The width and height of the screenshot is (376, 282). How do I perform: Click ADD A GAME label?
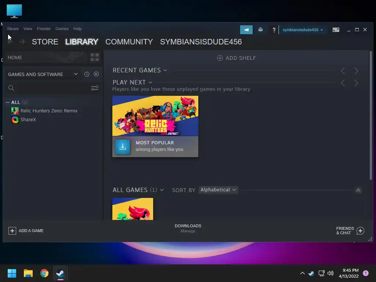point(31,231)
